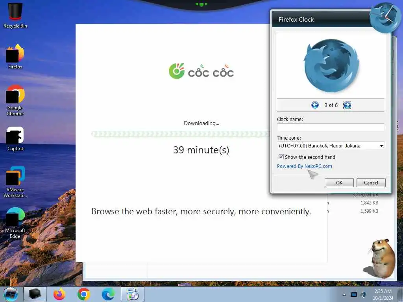Open the Recycle Bin desktop icon
The height and width of the screenshot is (302, 403).
point(15,15)
